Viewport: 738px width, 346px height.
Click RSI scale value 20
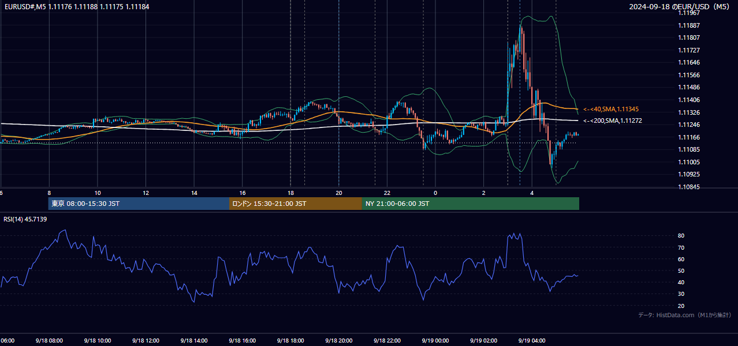pyautogui.click(x=681, y=306)
